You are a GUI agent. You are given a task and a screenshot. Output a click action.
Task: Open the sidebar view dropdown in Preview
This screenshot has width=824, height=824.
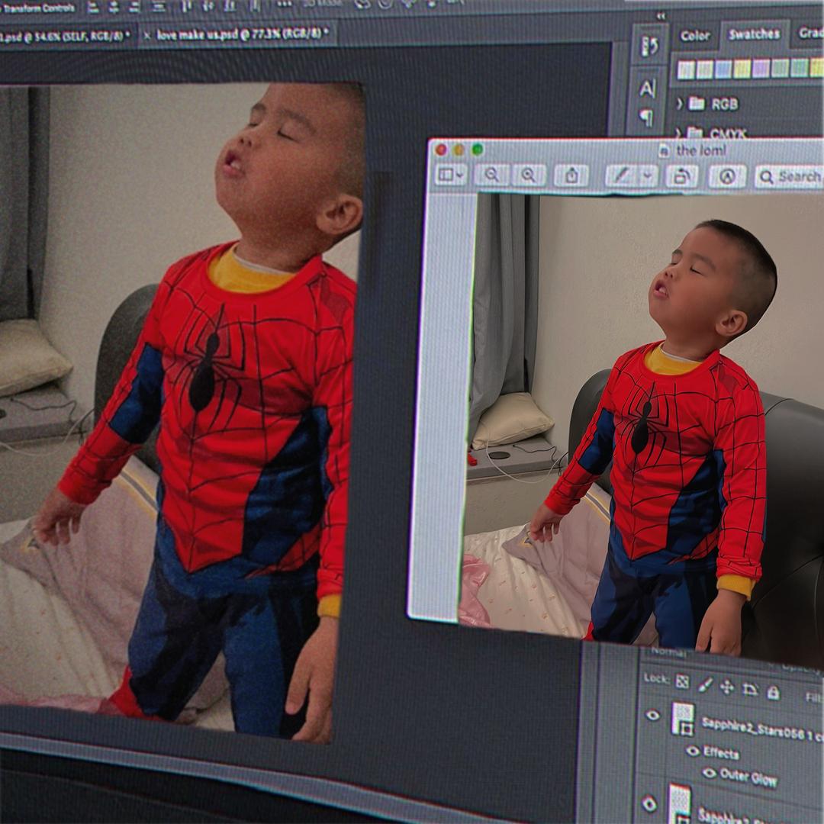(x=450, y=175)
